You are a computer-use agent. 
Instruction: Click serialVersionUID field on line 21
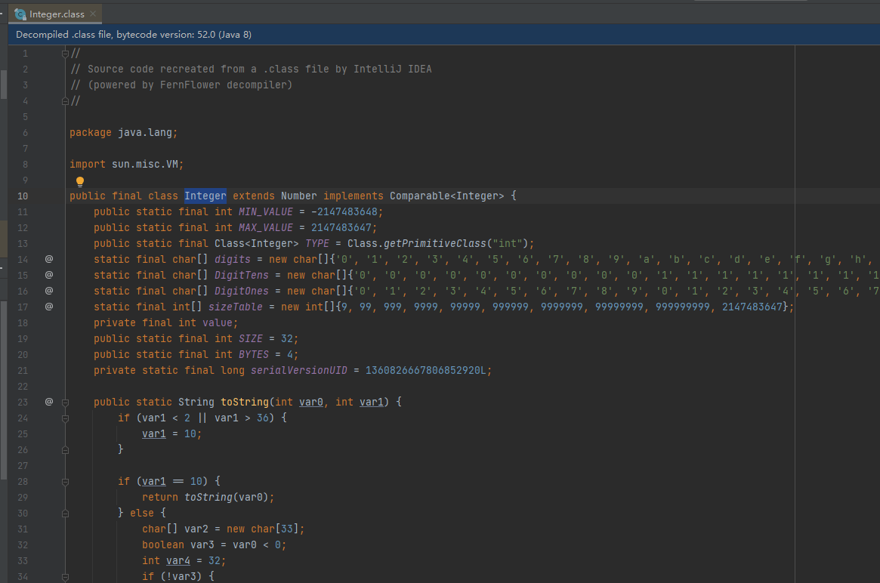click(298, 370)
